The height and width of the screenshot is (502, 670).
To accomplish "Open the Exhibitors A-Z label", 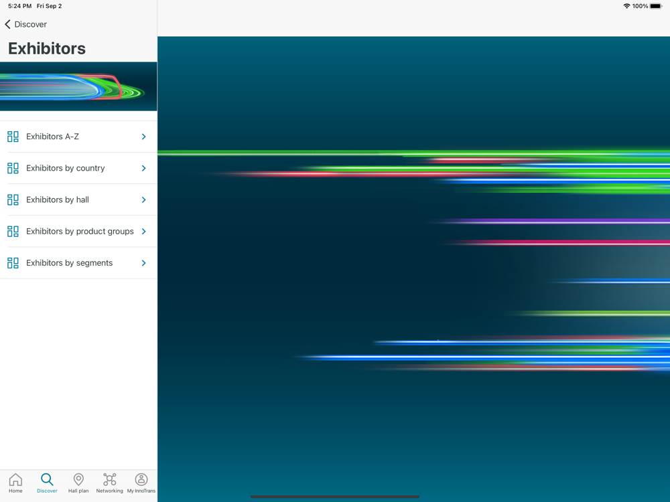I will (52, 137).
